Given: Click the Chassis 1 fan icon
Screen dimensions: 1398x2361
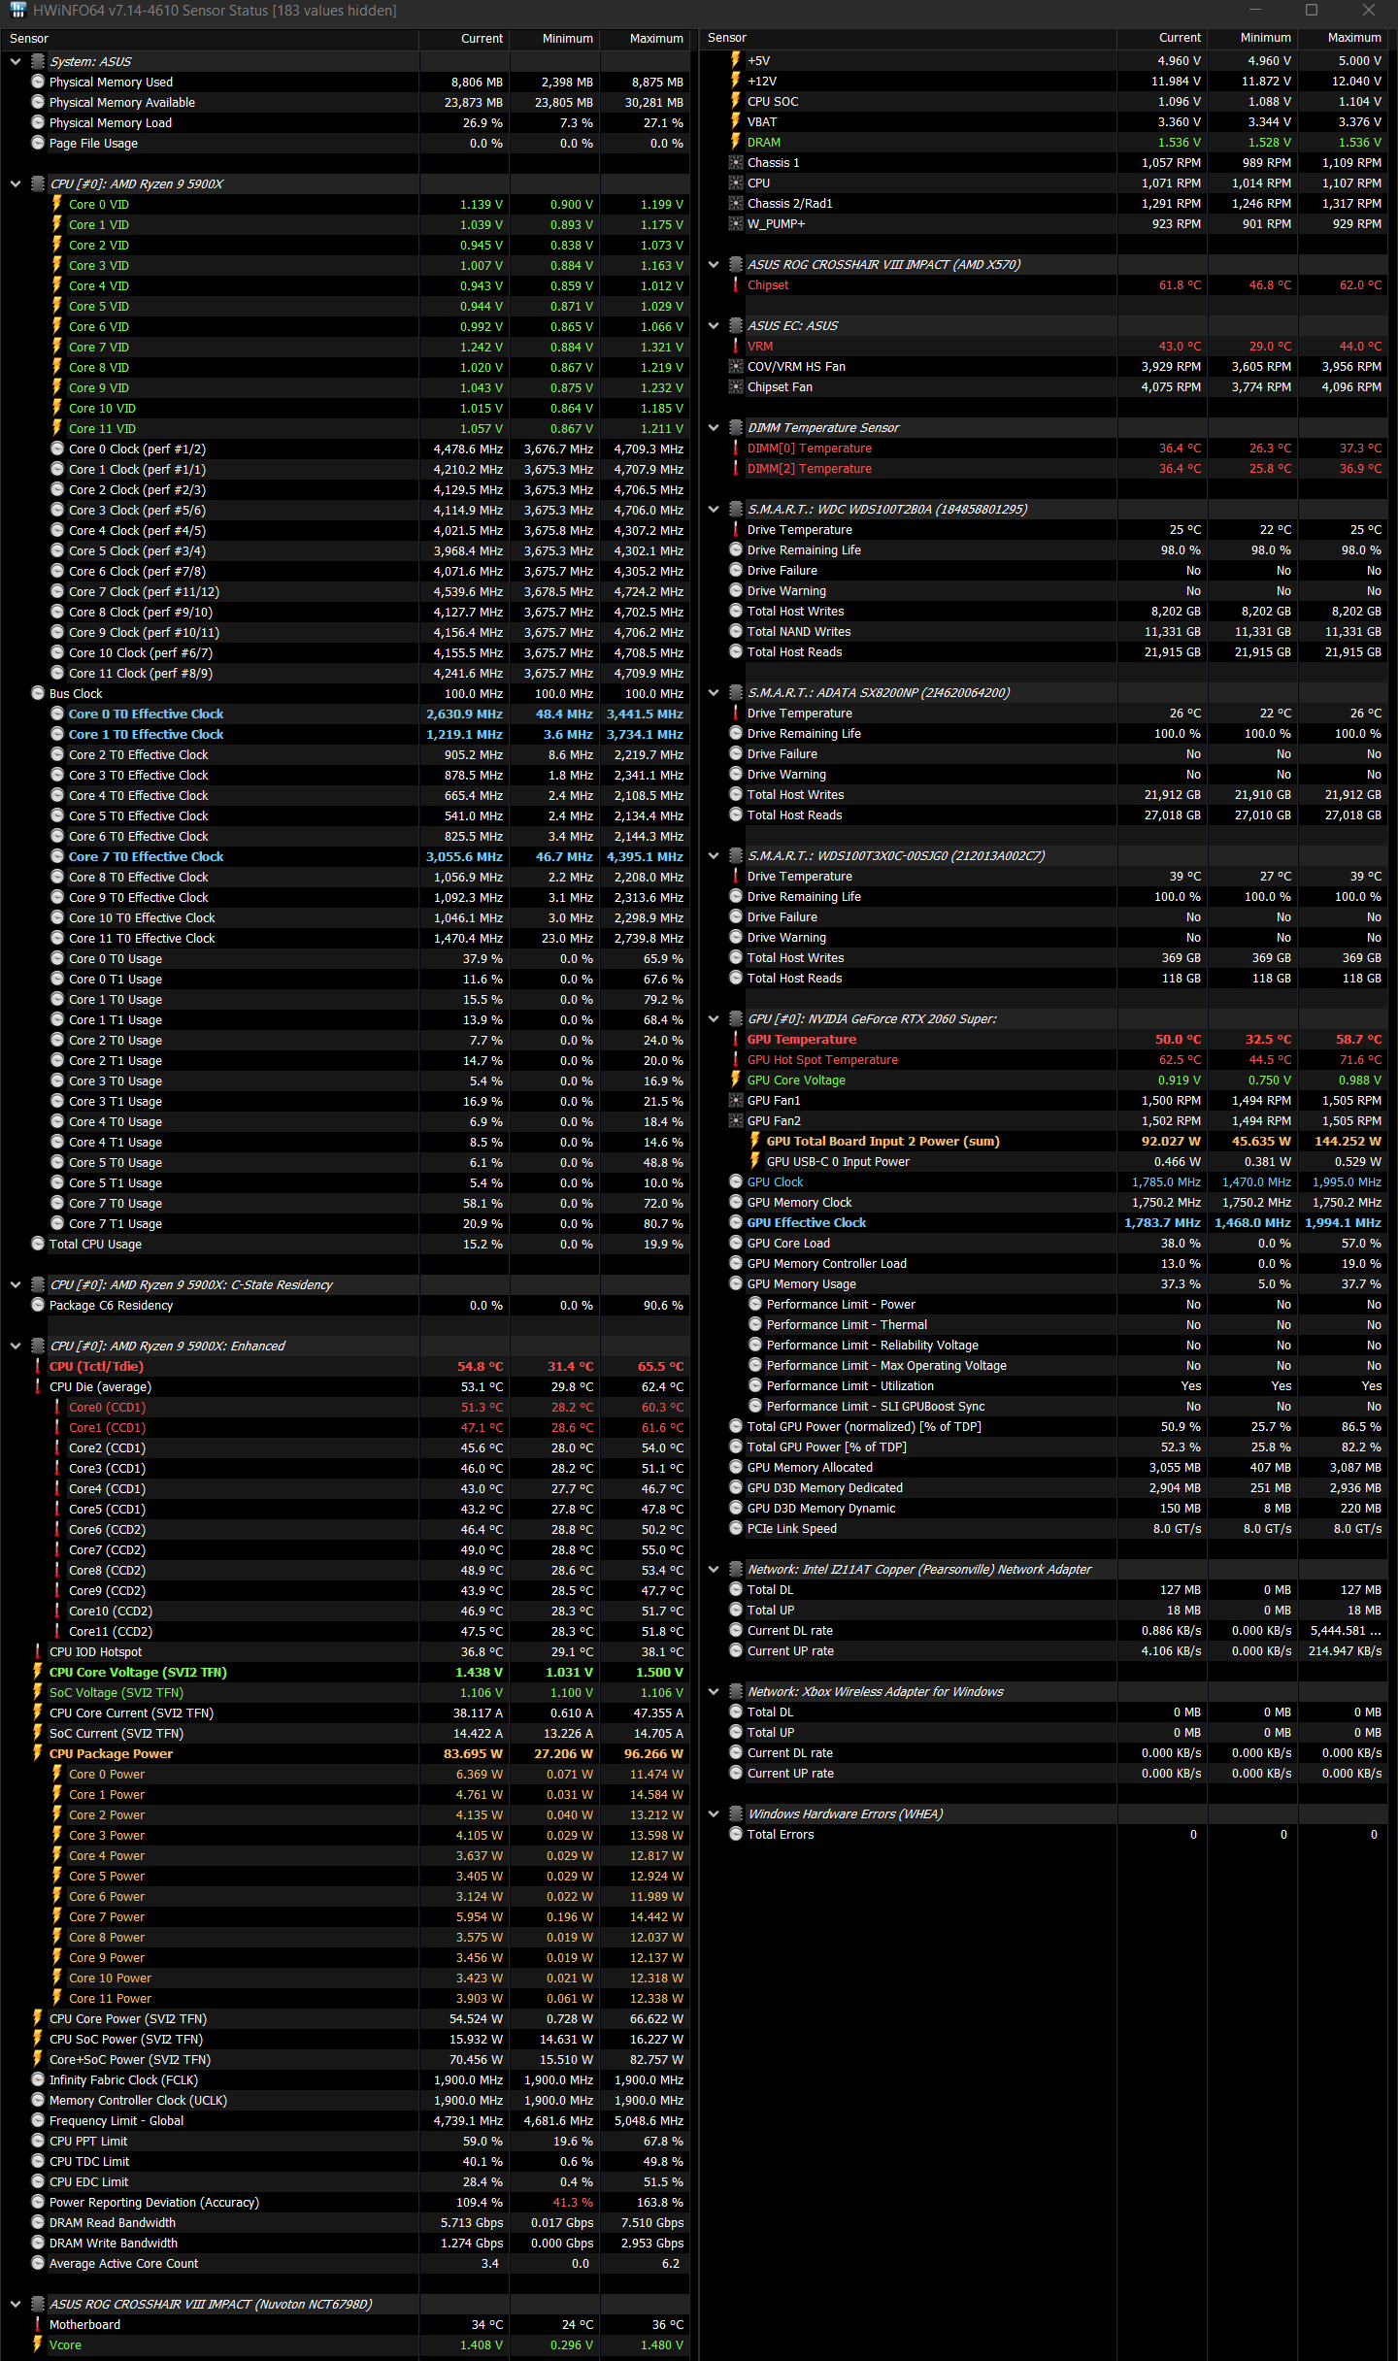Looking at the screenshot, I should coord(736,162).
